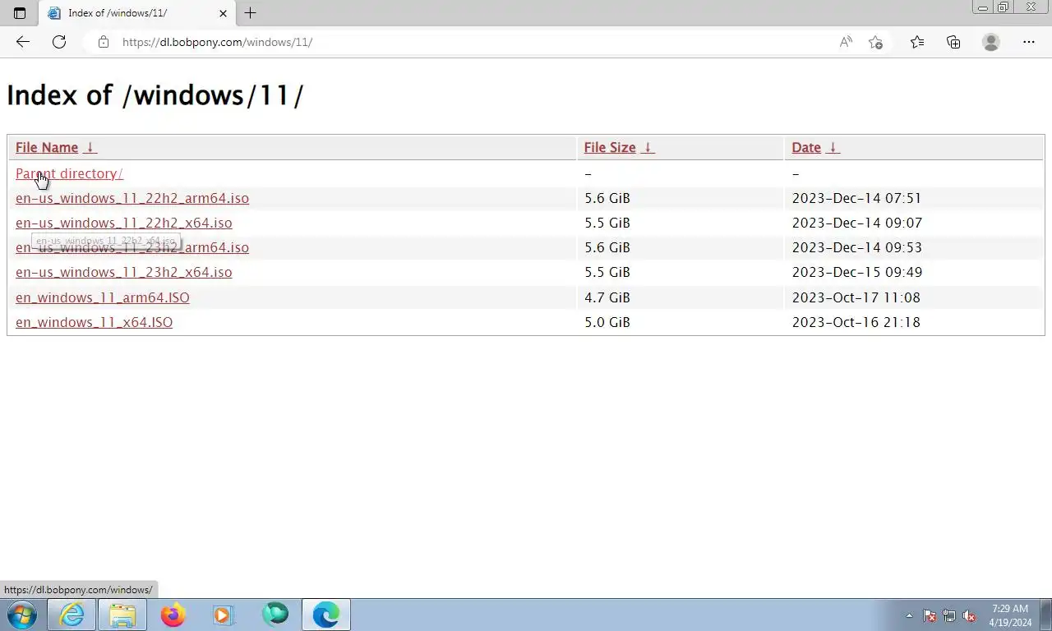Show hidden system tray icons

click(x=909, y=615)
